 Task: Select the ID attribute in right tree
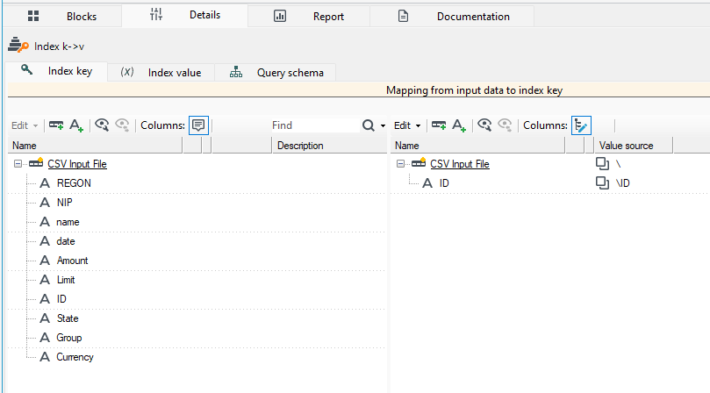tap(444, 183)
